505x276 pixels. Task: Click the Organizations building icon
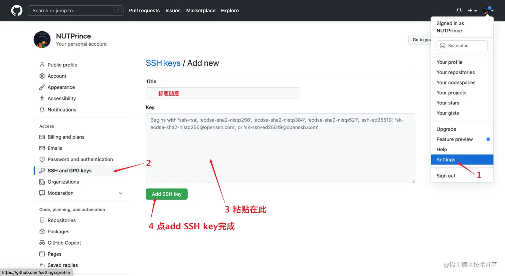point(42,182)
